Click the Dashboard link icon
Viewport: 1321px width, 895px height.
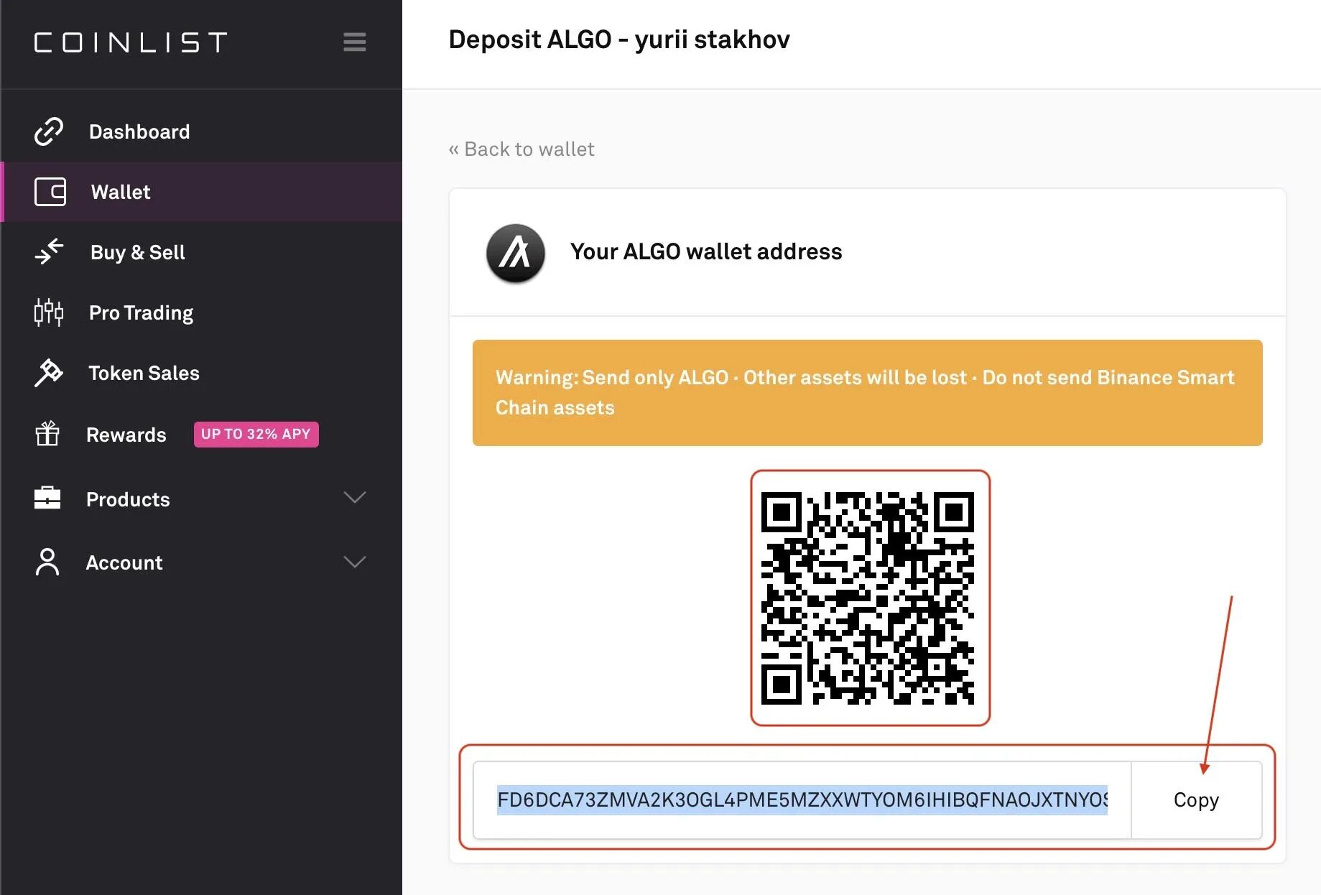(x=49, y=131)
